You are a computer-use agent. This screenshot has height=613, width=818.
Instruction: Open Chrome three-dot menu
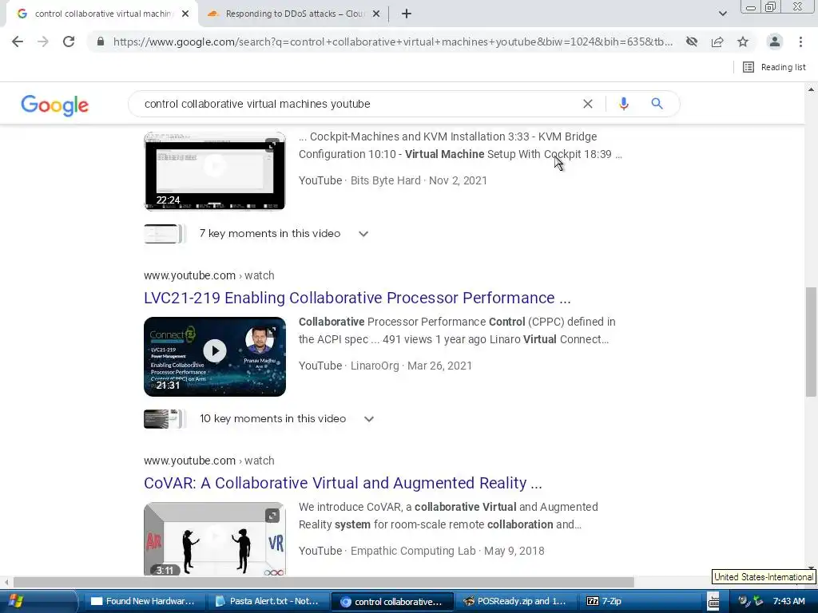800,42
